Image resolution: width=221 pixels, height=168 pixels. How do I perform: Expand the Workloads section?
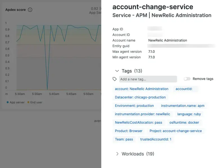click(x=117, y=154)
